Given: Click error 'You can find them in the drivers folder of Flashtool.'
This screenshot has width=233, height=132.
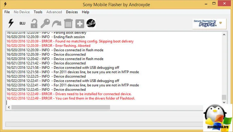Looking at the screenshot, I should coord(71,98).
